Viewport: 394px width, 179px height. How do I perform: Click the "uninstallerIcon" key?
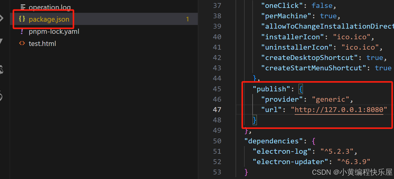297,47
